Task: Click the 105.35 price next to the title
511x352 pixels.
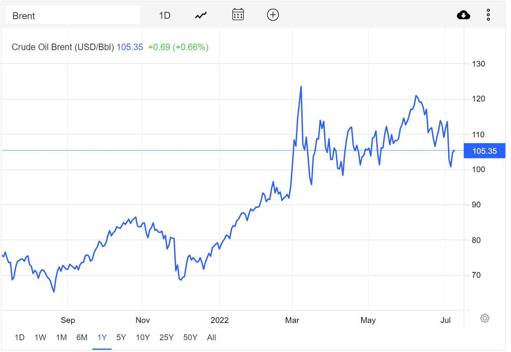Action: tap(130, 47)
